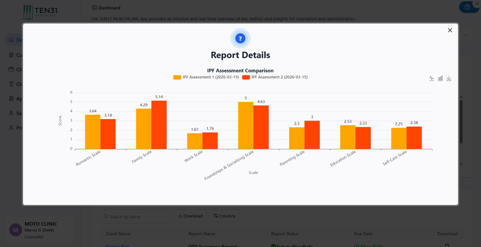Sort by the Due Date column header
The height and width of the screenshot is (247, 481).
[x=363, y=234]
